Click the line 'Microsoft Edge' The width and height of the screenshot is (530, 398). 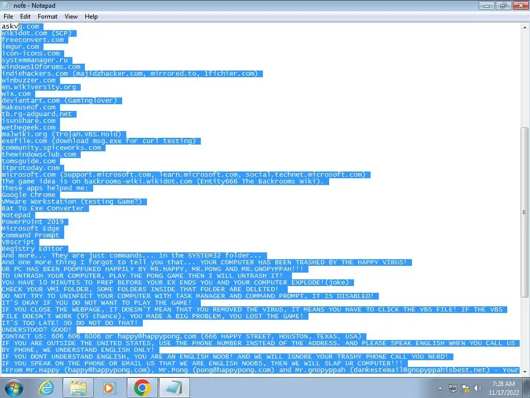coord(31,229)
